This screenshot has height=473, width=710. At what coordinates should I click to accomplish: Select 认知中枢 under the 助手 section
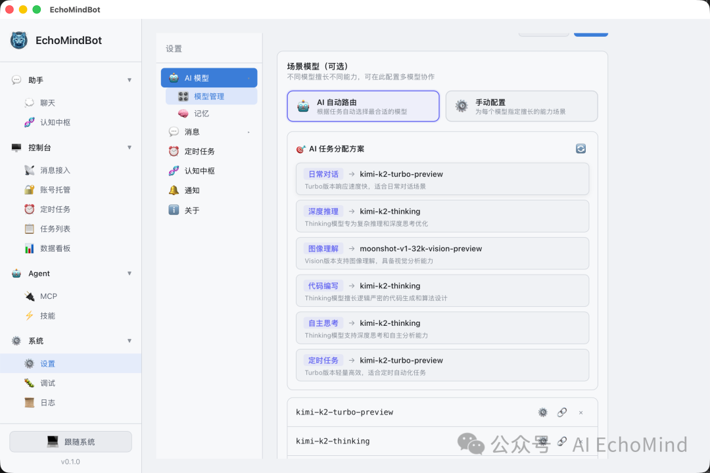(54, 122)
